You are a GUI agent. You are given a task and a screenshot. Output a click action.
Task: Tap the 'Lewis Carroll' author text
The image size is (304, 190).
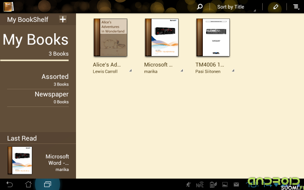(x=105, y=72)
